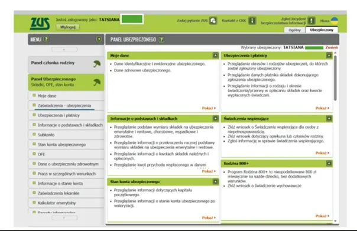This screenshot has height=231, width=357.
Task: Switch to the Ogólny tab
Action: coord(294,30)
